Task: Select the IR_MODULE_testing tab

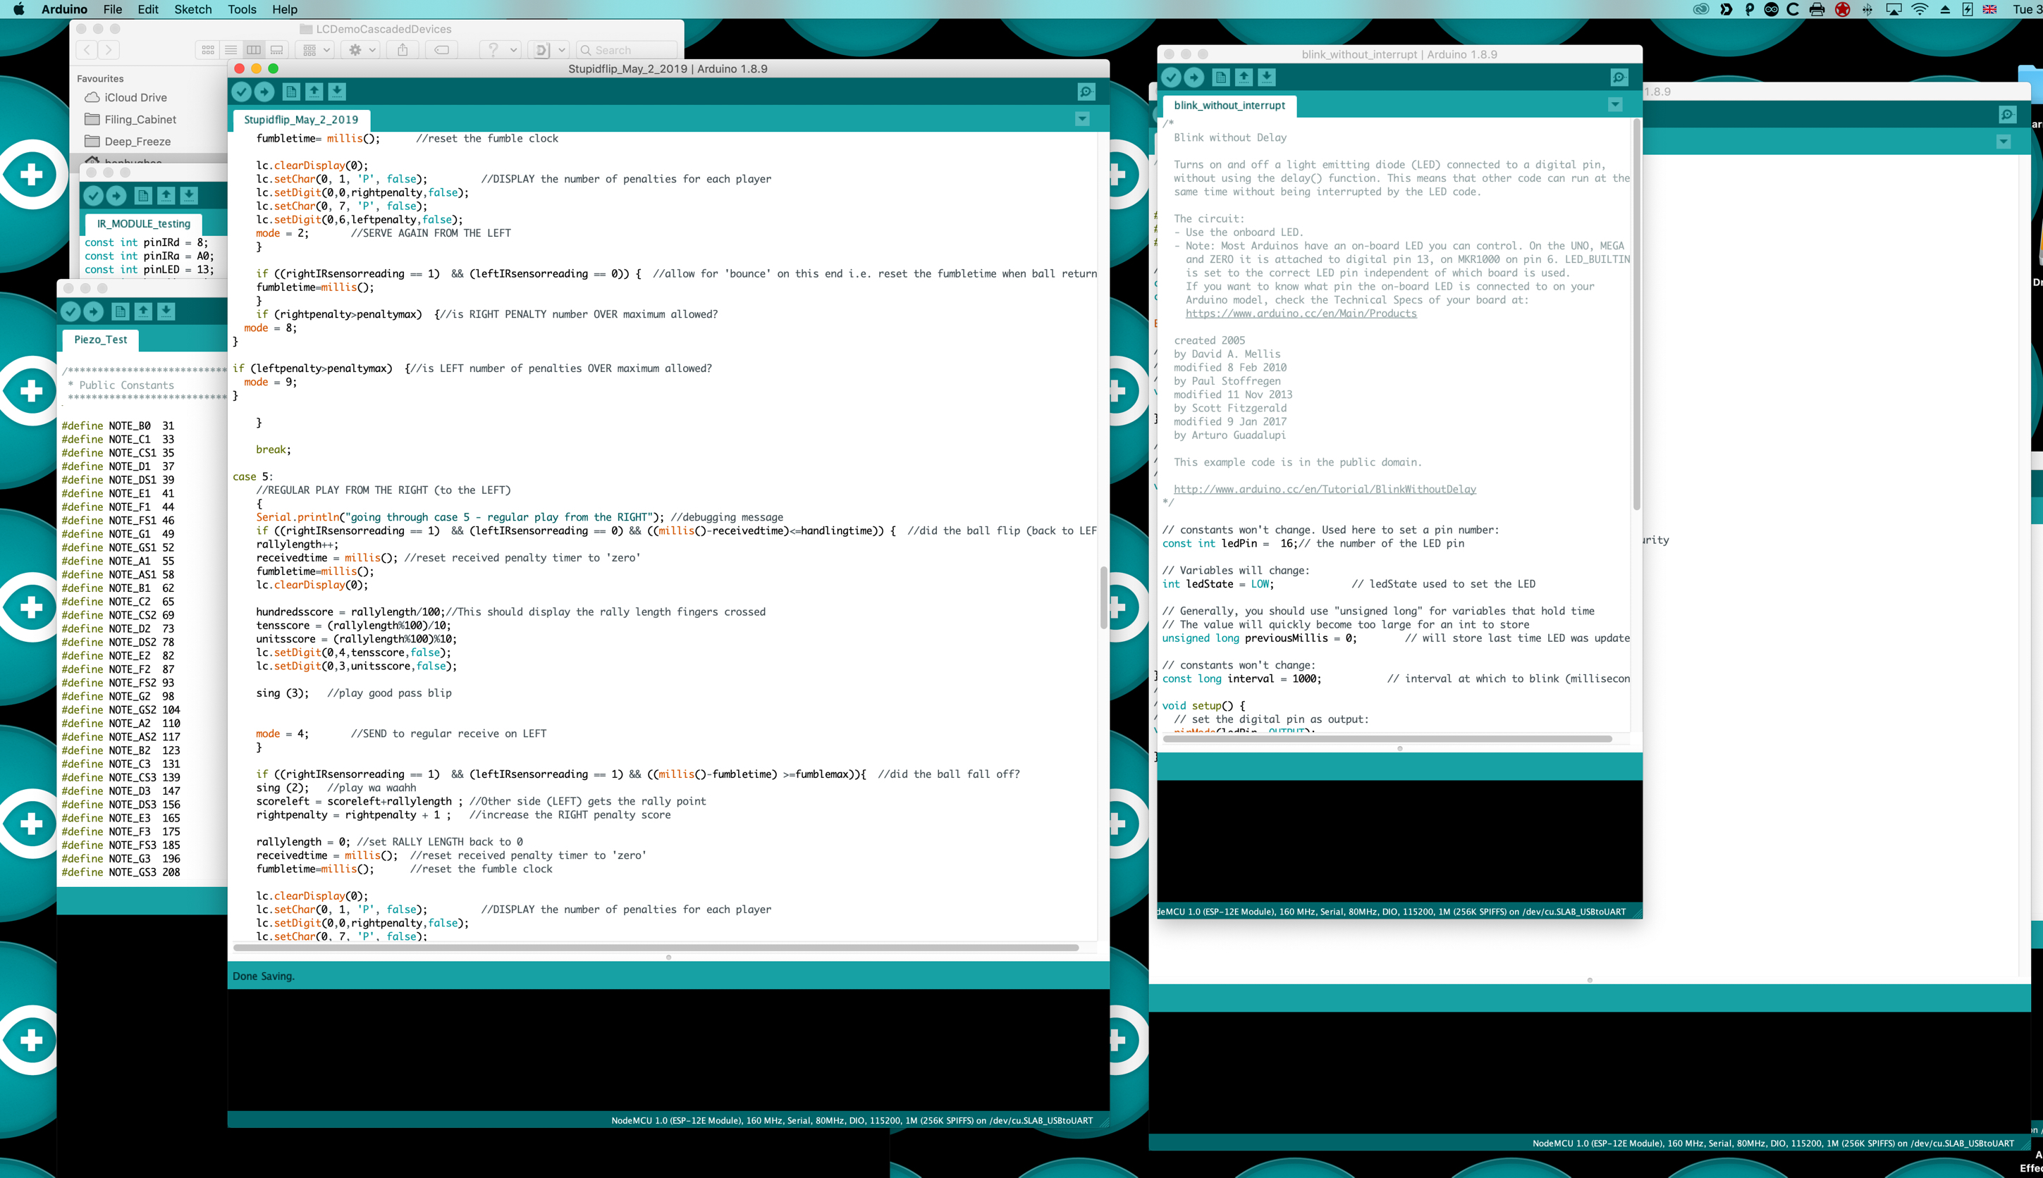Action: (x=143, y=223)
